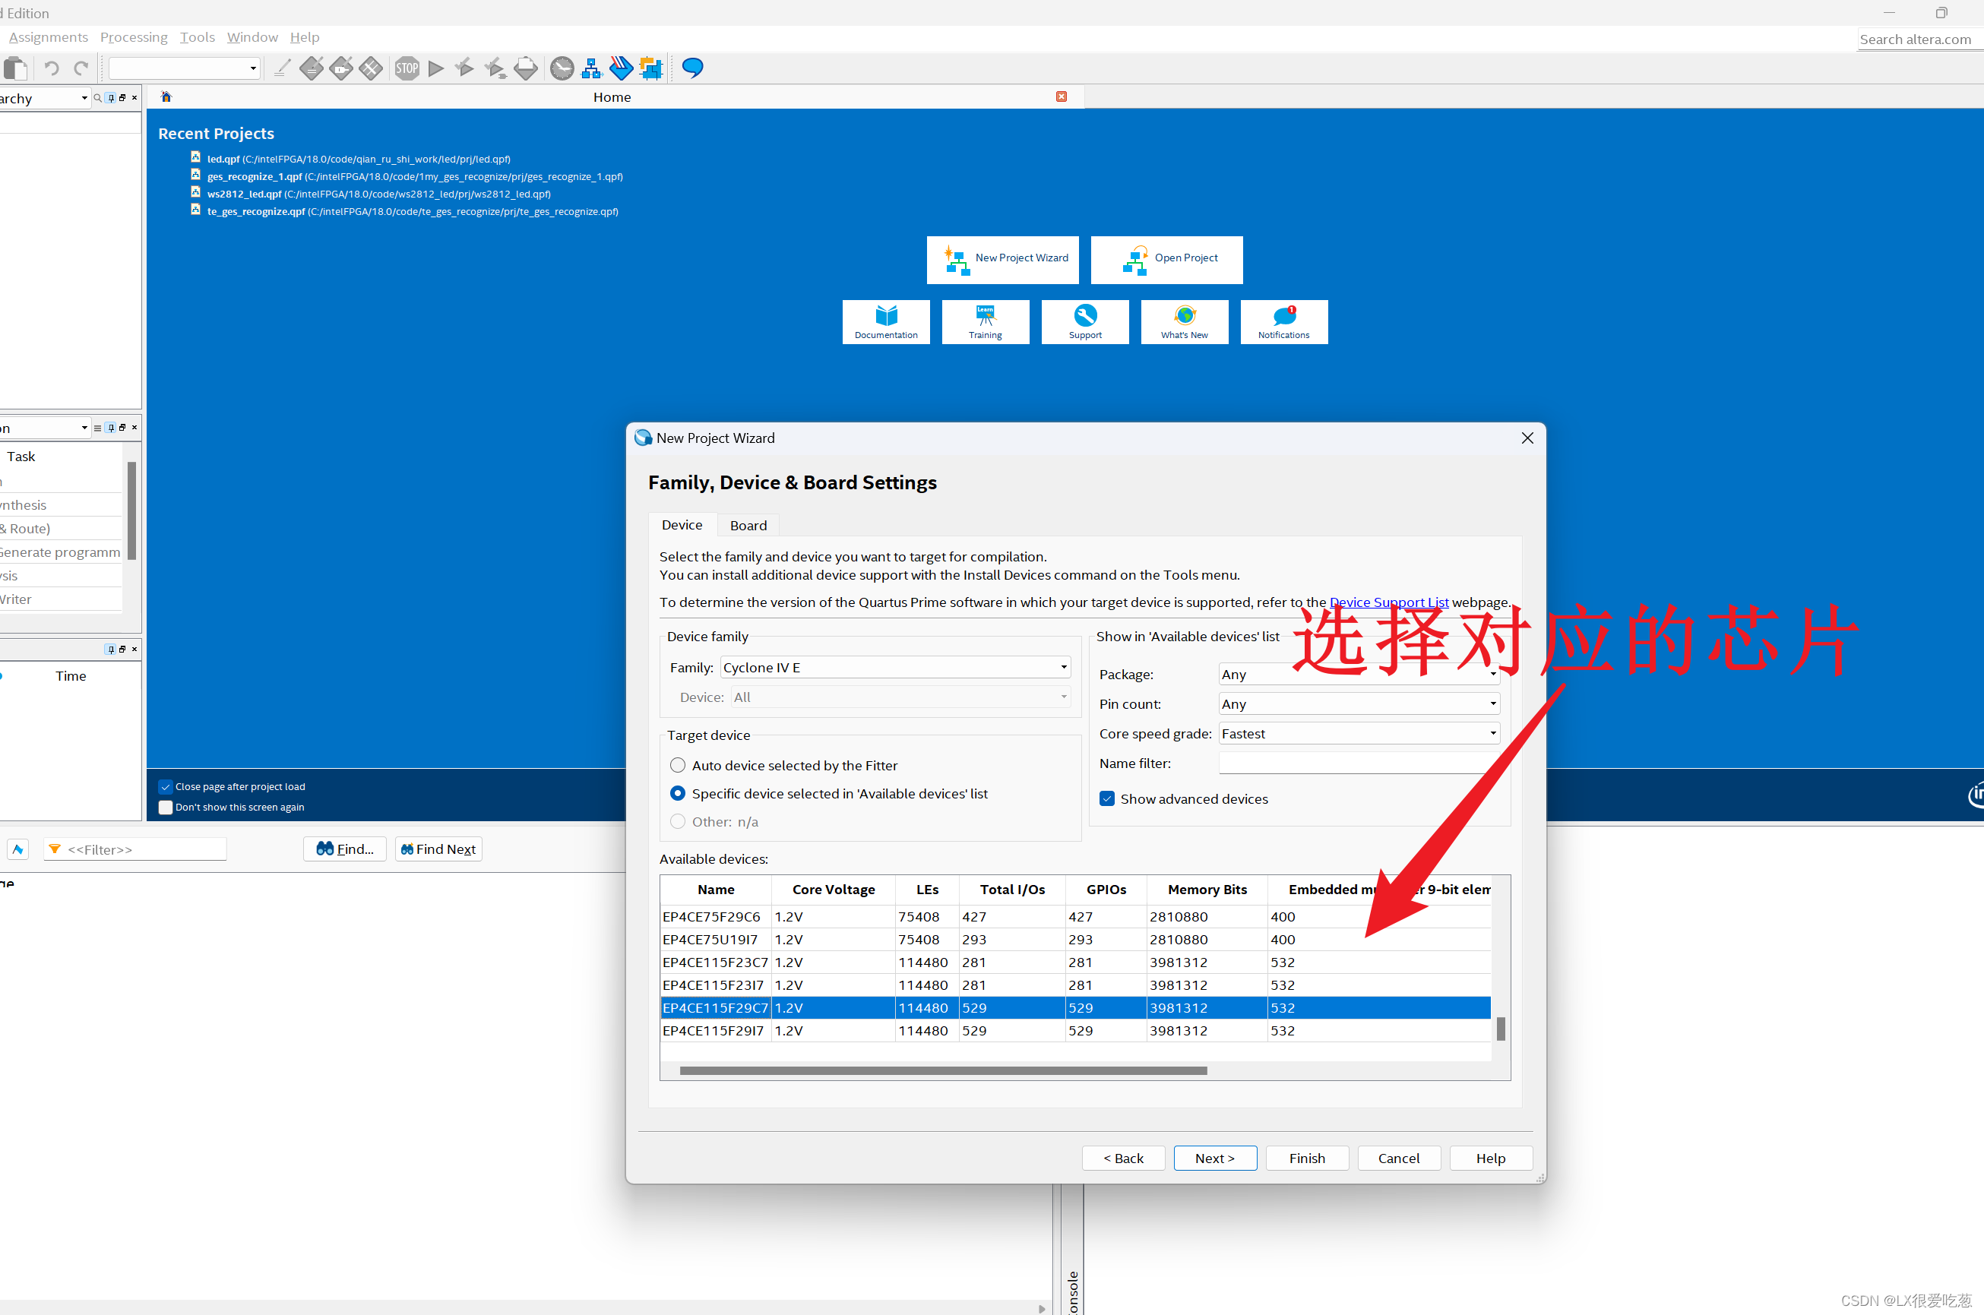Expand the hierarchy panel dropdown
The height and width of the screenshot is (1315, 1984).
(84, 98)
